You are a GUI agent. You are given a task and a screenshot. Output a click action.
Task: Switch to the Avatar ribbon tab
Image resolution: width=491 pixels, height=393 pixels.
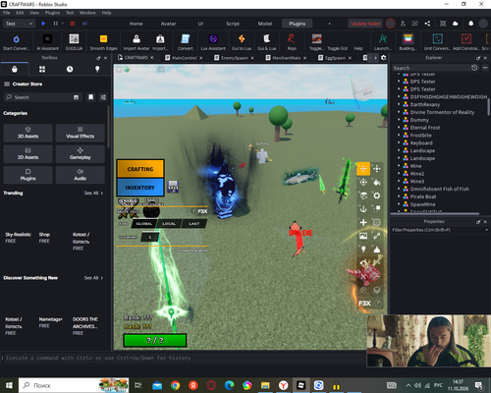point(168,24)
